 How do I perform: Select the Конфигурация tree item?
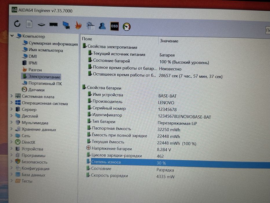pos(32,168)
